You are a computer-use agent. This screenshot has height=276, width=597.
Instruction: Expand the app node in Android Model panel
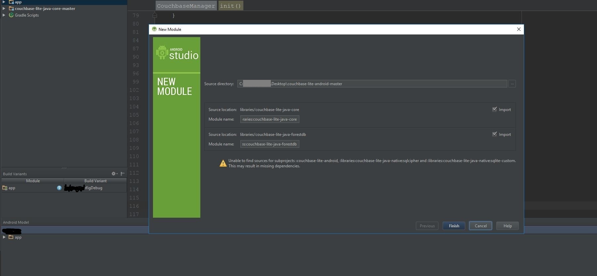point(4,237)
